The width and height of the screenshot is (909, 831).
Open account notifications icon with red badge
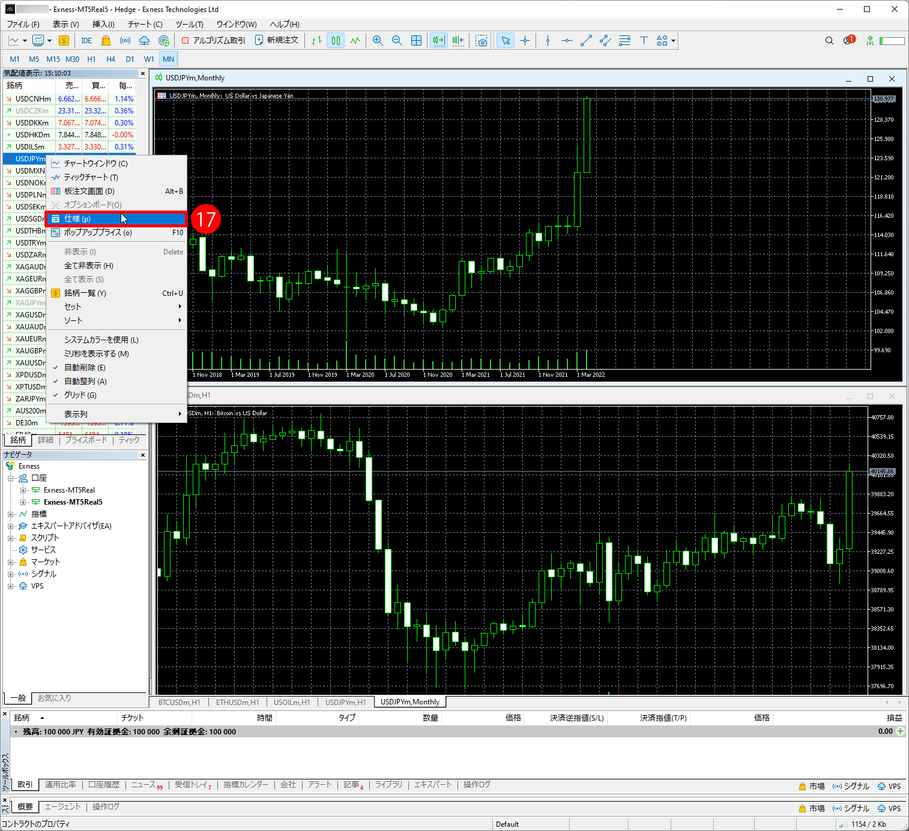[849, 40]
